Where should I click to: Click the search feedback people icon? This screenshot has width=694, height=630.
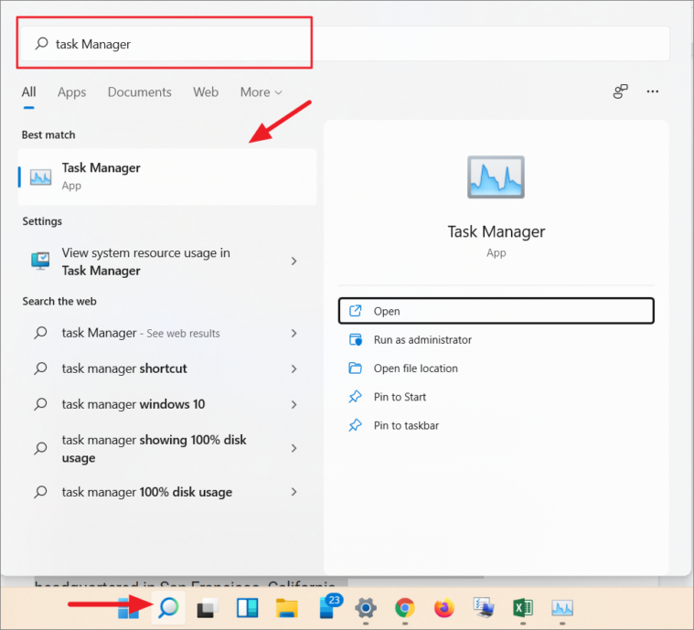620,91
